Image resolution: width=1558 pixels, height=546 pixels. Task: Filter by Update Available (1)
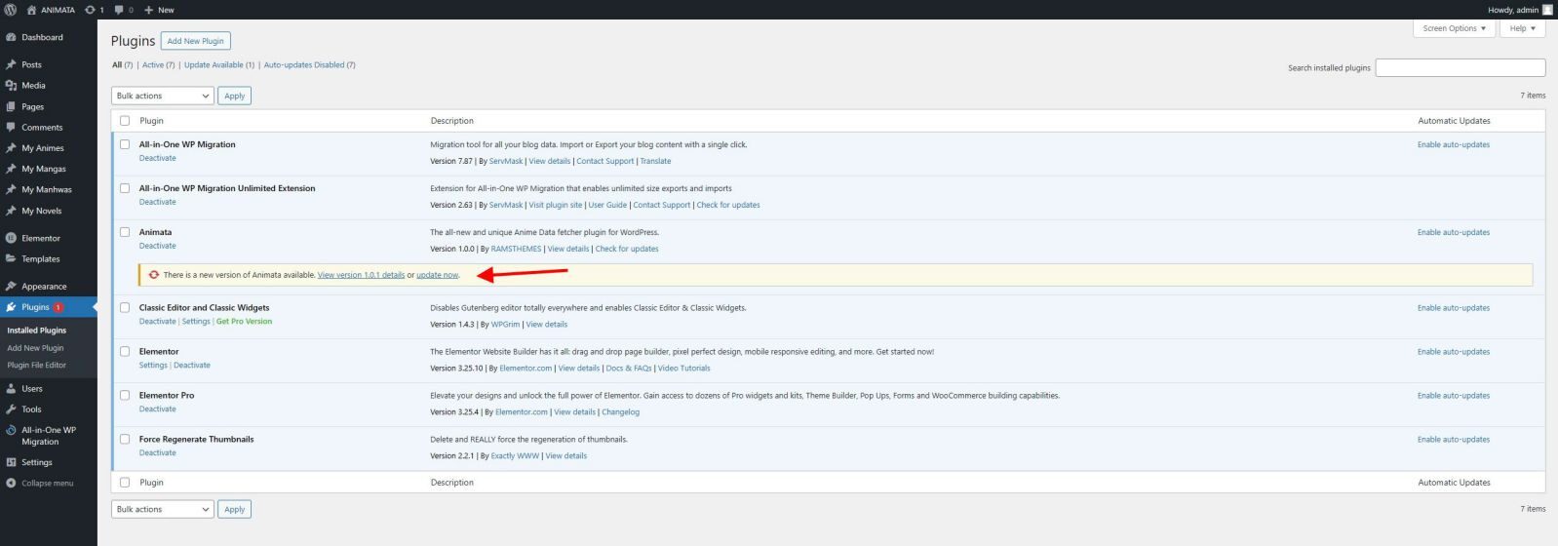coord(219,65)
